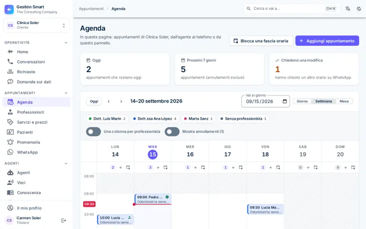Toggle Mostra annullamenti switch
The height and width of the screenshot is (229, 366).
[x=172, y=132]
